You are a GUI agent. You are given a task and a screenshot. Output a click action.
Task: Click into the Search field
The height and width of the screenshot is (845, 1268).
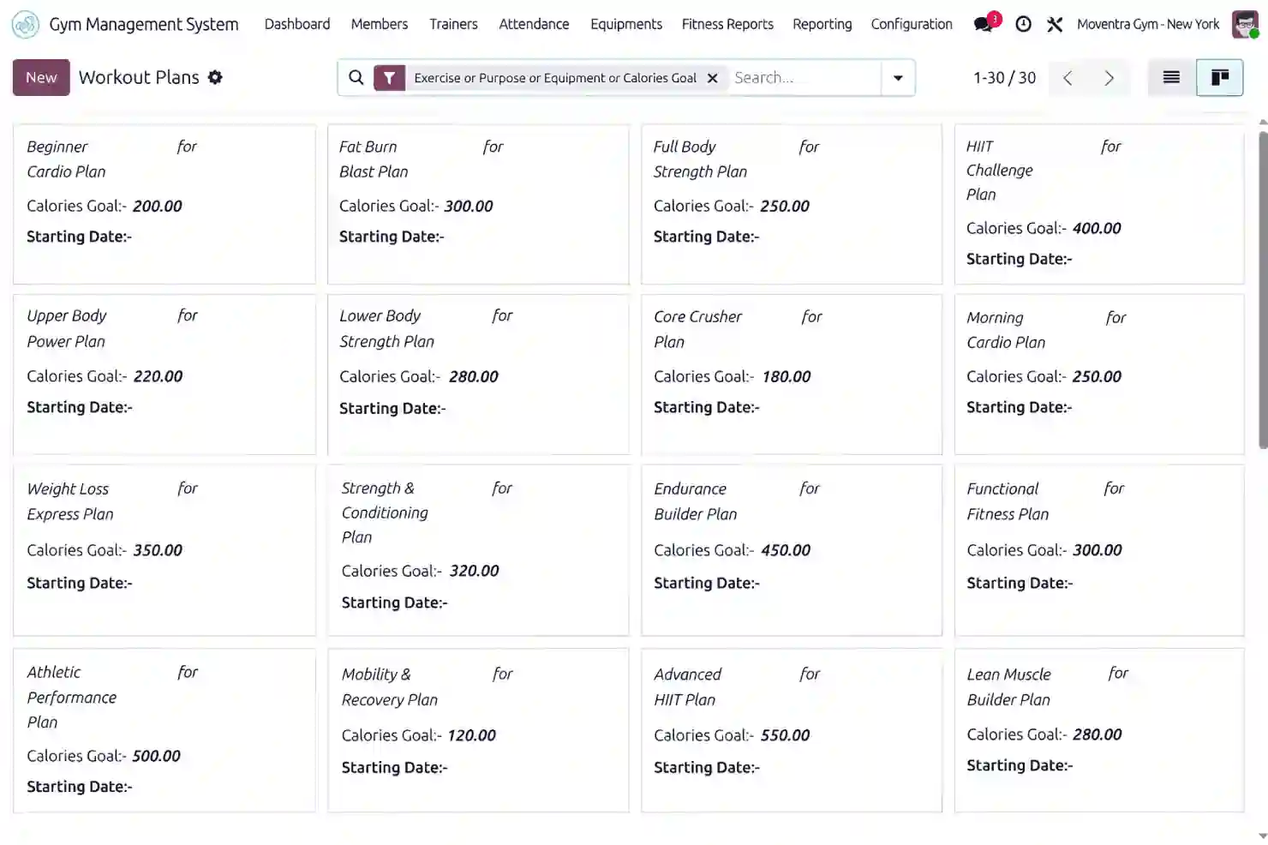pos(804,78)
